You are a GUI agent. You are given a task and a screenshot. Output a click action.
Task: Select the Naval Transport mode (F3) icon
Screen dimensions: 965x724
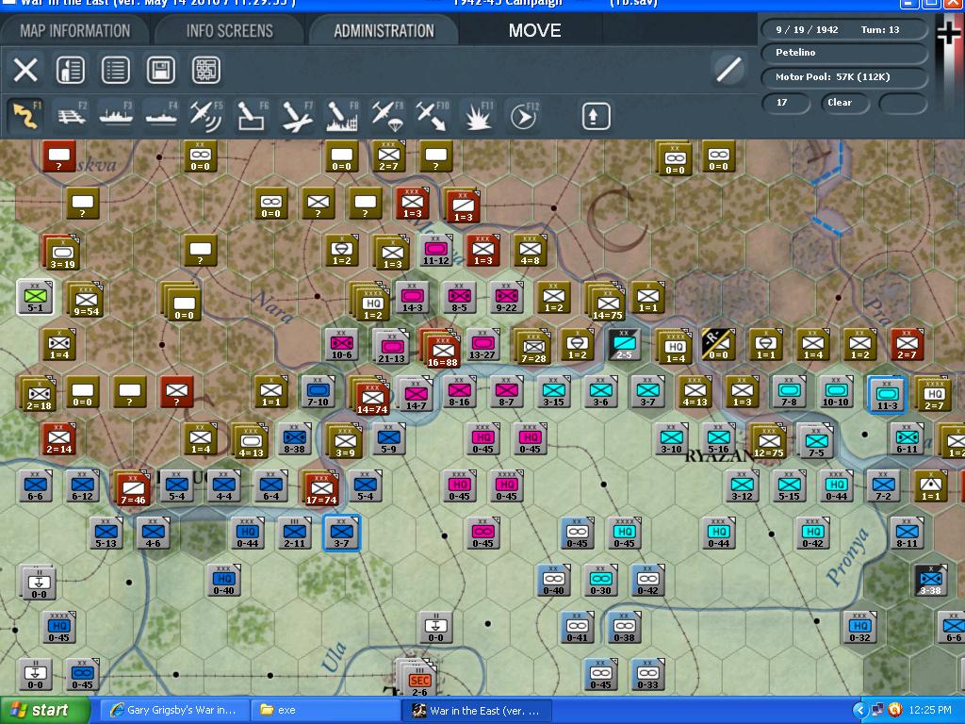tap(116, 115)
